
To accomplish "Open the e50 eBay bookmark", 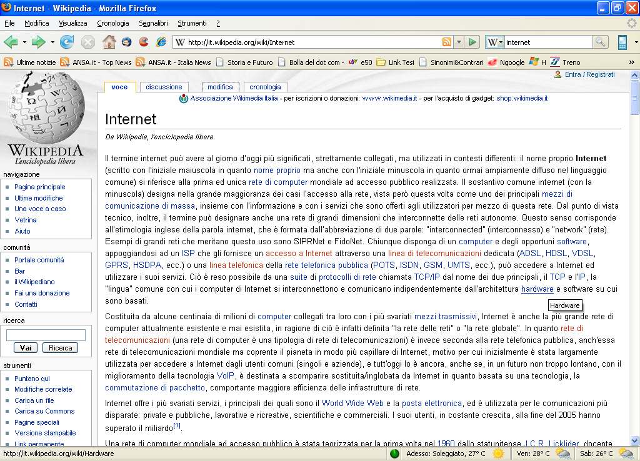I will 360,62.
